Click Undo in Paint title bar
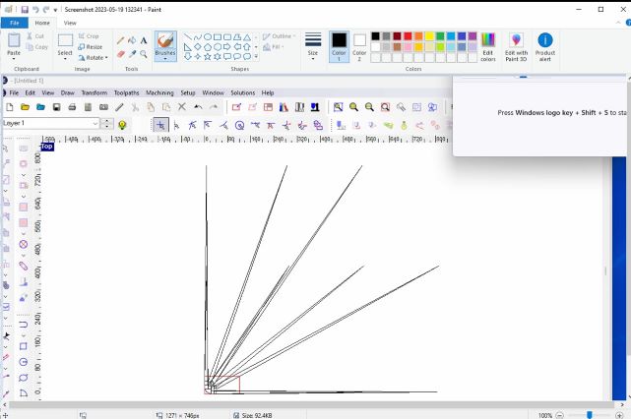 [x=35, y=9]
